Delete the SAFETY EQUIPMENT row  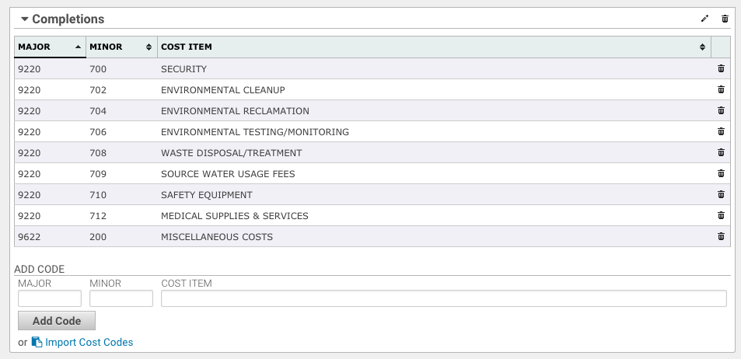(721, 194)
